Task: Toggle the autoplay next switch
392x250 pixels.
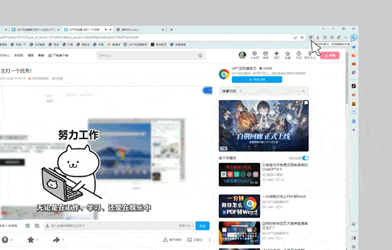Action: point(305,157)
